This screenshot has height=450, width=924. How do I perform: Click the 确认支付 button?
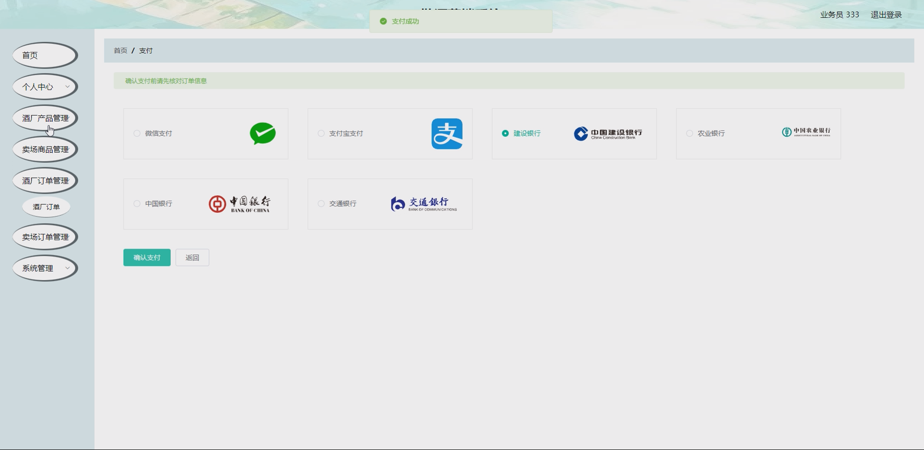(x=147, y=258)
